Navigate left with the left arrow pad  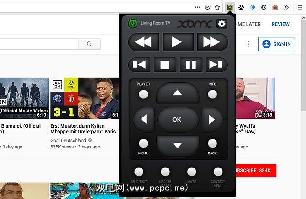(144, 119)
